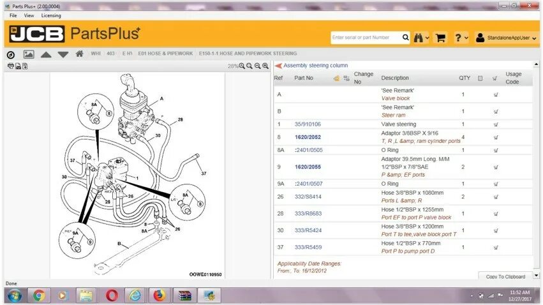Viewport: 543px width, 305px height.
Task: Open the Licensing menu
Action: (51, 15)
